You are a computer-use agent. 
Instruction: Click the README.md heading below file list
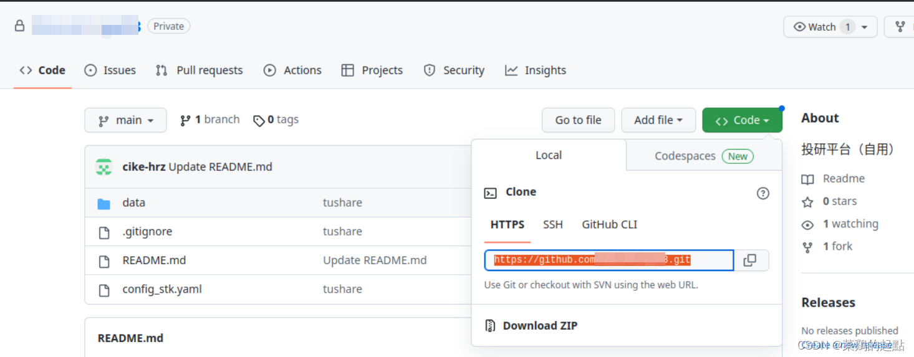(x=130, y=338)
